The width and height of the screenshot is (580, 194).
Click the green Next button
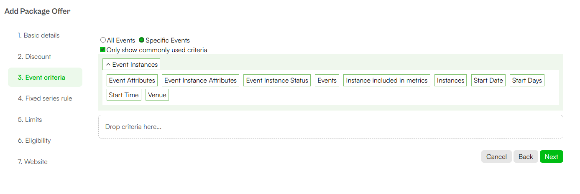tap(552, 156)
